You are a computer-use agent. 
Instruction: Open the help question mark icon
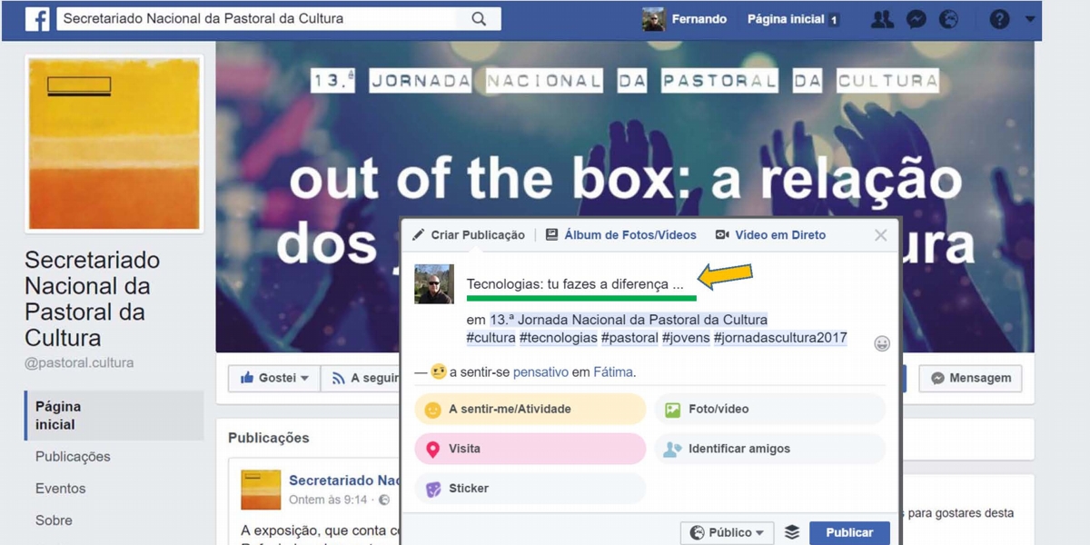pos(999,19)
